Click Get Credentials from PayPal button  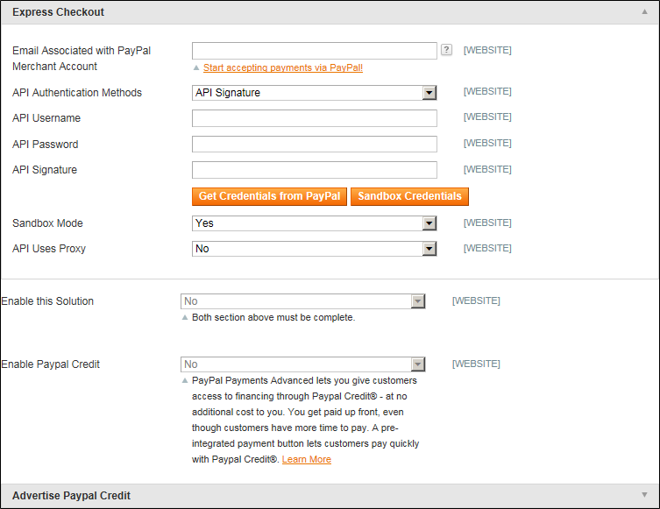(x=269, y=196)
